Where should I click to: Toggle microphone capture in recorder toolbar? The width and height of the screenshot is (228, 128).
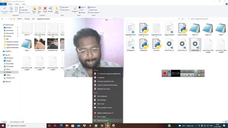click(x=185, y=75)
